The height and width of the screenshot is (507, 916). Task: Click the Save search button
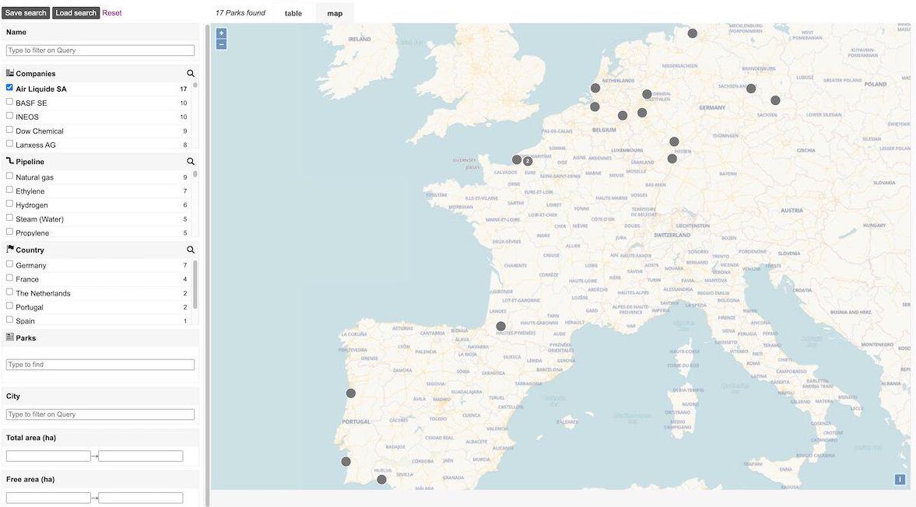click(25, 12)
